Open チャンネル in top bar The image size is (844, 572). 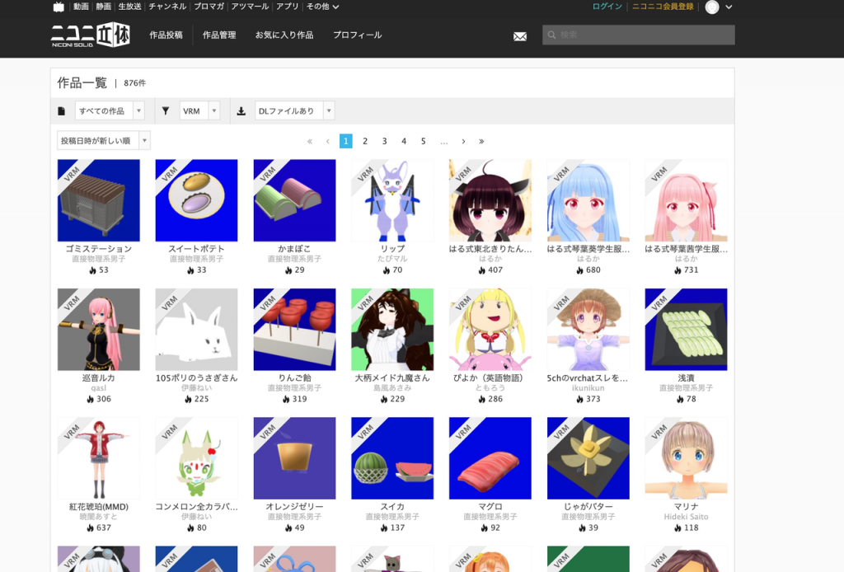(x=167, y=7)
